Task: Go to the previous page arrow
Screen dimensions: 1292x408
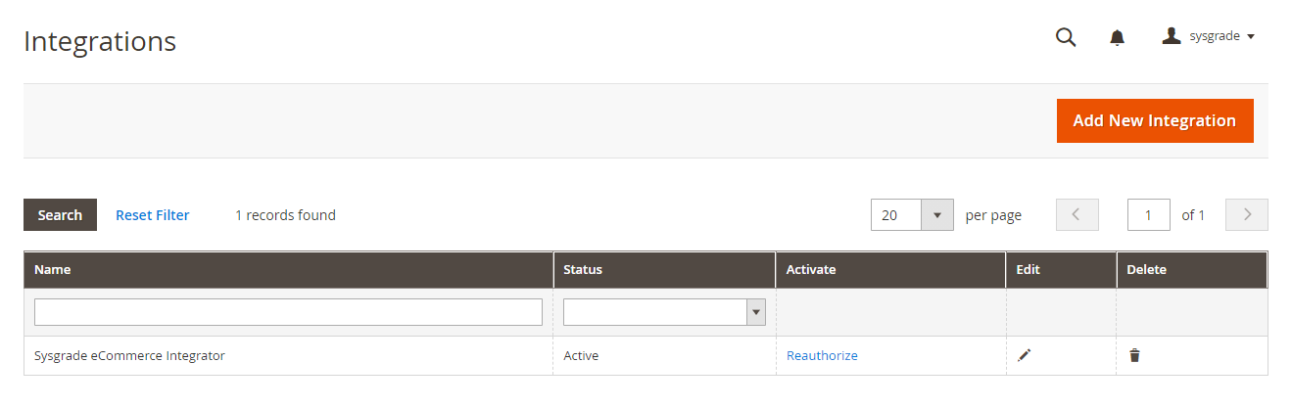Action: click(x=1077, y=215)
